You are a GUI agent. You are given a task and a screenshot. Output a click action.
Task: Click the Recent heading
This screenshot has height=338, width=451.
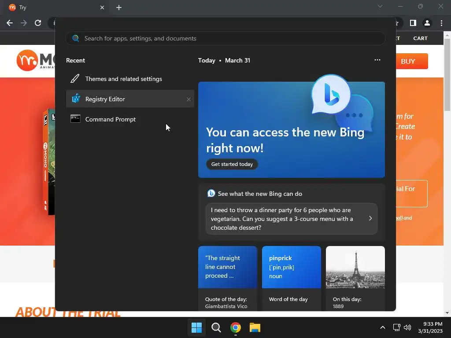click(x=75, y=60)
